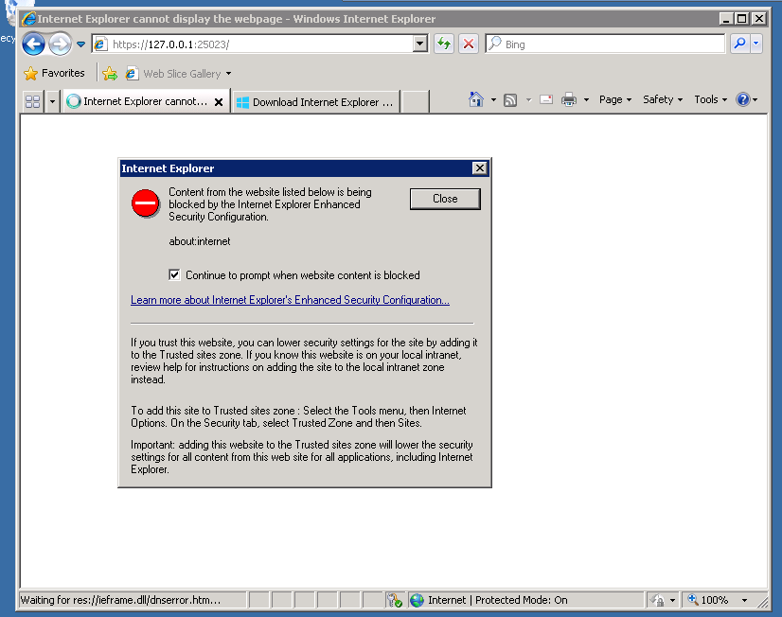
Task: Minimize the Internet Explorer window
Action: (x=726, y=19)
